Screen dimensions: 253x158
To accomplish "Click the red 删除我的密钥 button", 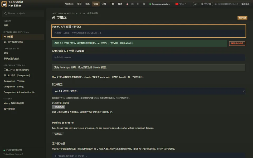I will pyautogui.click(x=237, y=43).
